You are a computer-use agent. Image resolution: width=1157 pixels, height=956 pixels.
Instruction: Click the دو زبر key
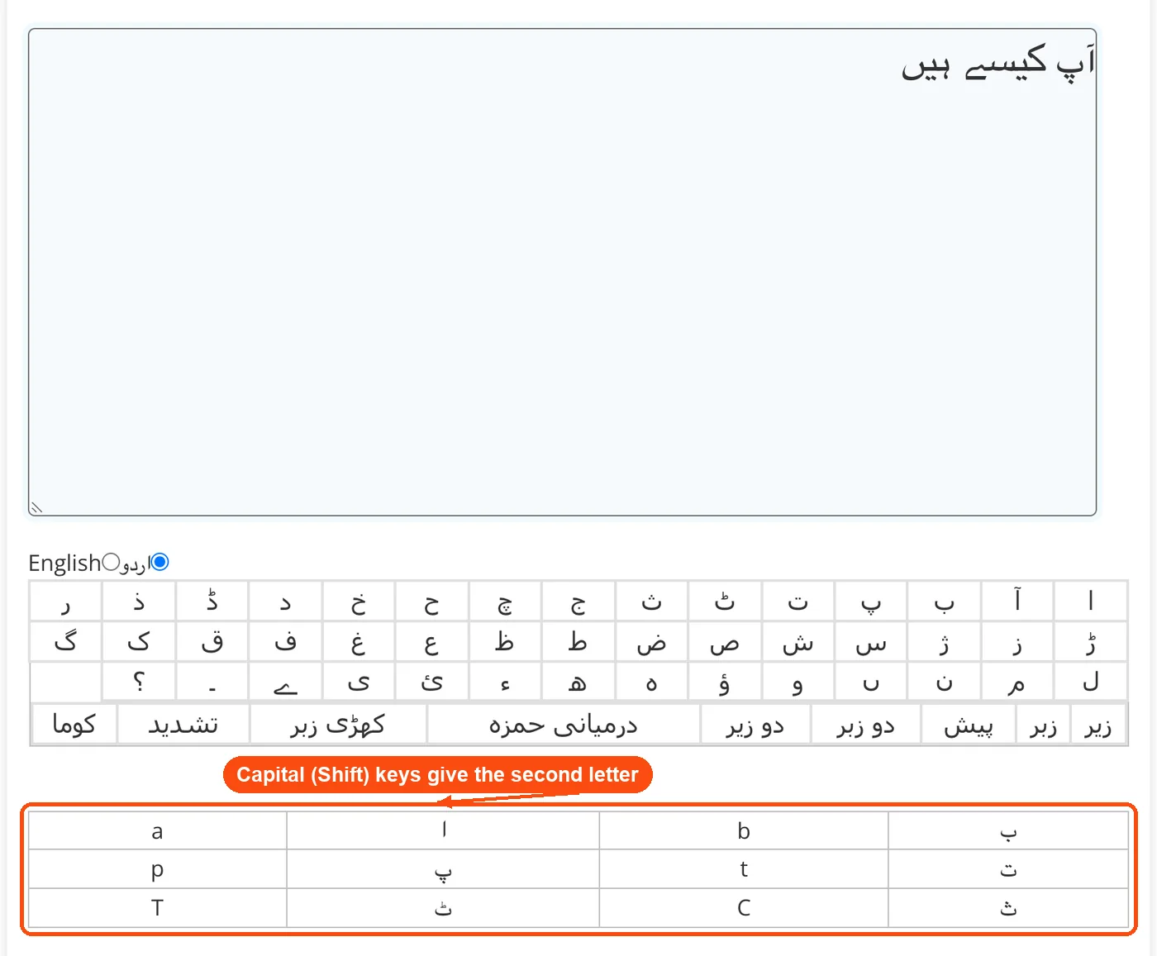click(865, 725)
